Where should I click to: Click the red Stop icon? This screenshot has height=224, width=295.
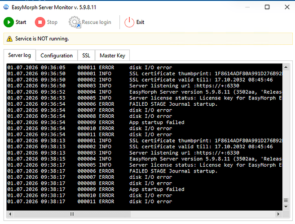click(x=40, y=22)
